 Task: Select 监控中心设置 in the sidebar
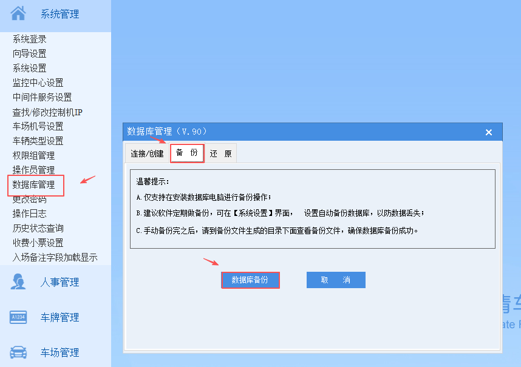coord(38,82)
